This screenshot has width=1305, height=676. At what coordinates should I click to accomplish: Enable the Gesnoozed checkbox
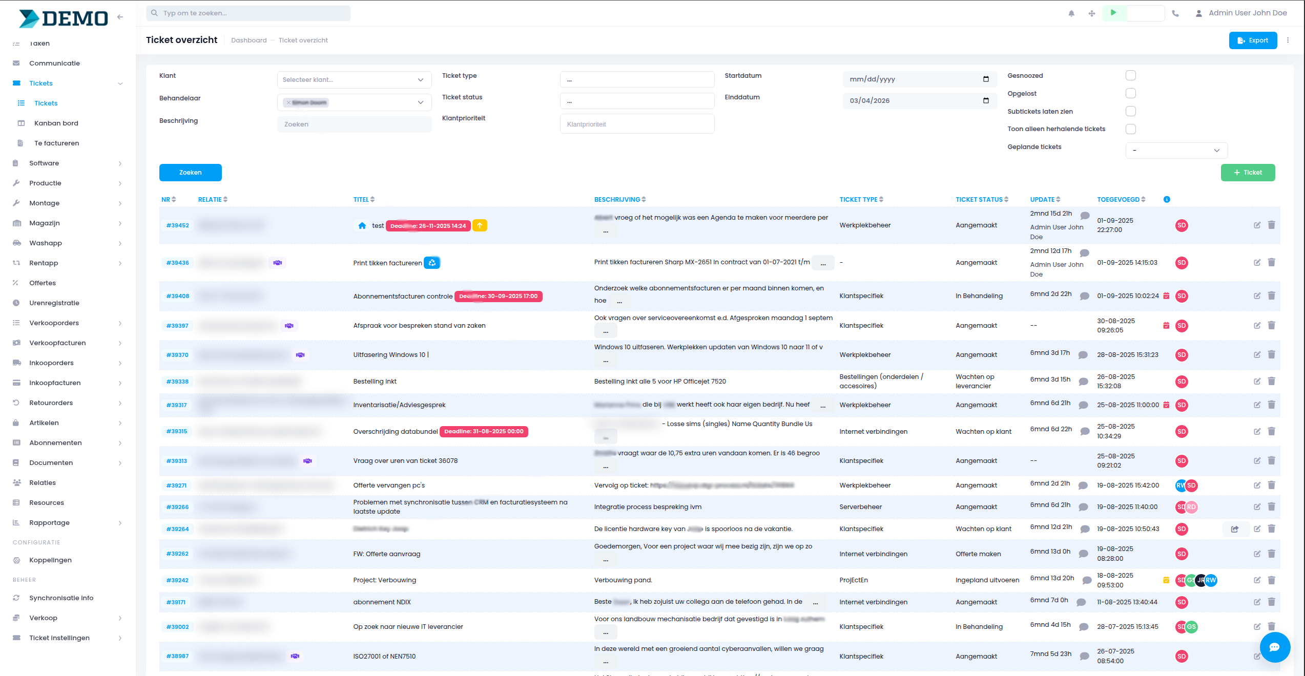pos(1131,76)
